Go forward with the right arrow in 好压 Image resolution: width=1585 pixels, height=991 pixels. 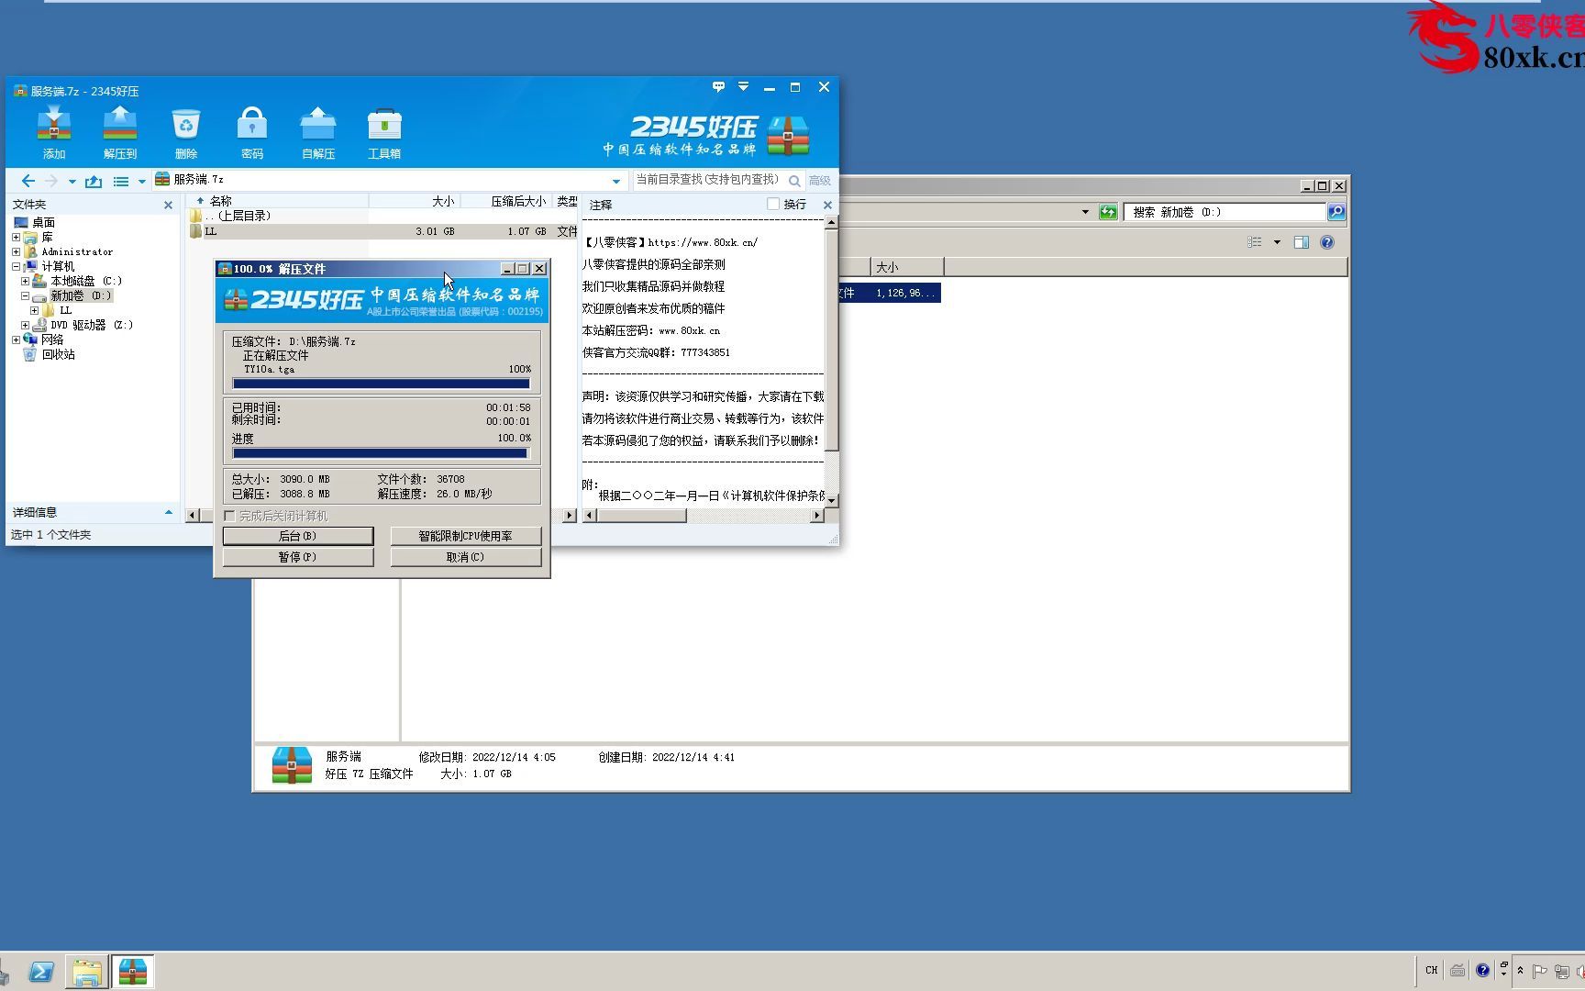click(51, 181)
